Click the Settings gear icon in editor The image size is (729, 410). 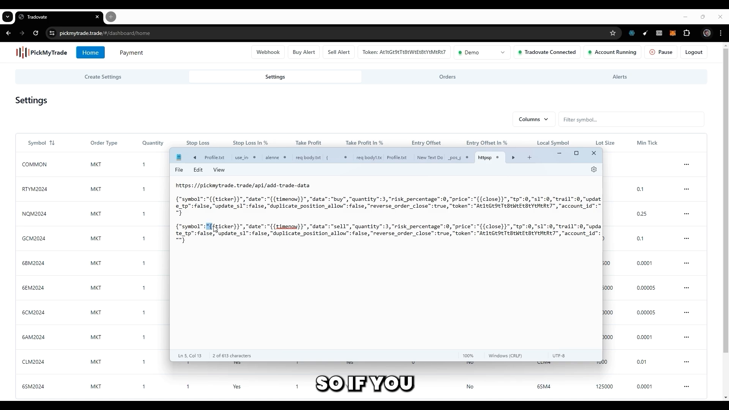point(594,169)
